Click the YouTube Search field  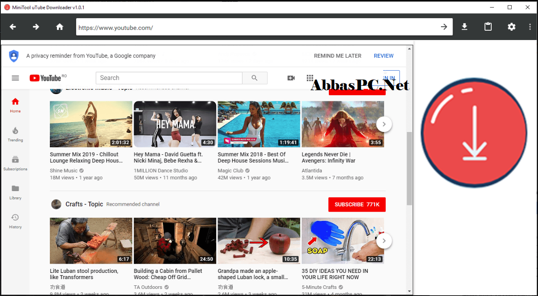tap(169, 78)
